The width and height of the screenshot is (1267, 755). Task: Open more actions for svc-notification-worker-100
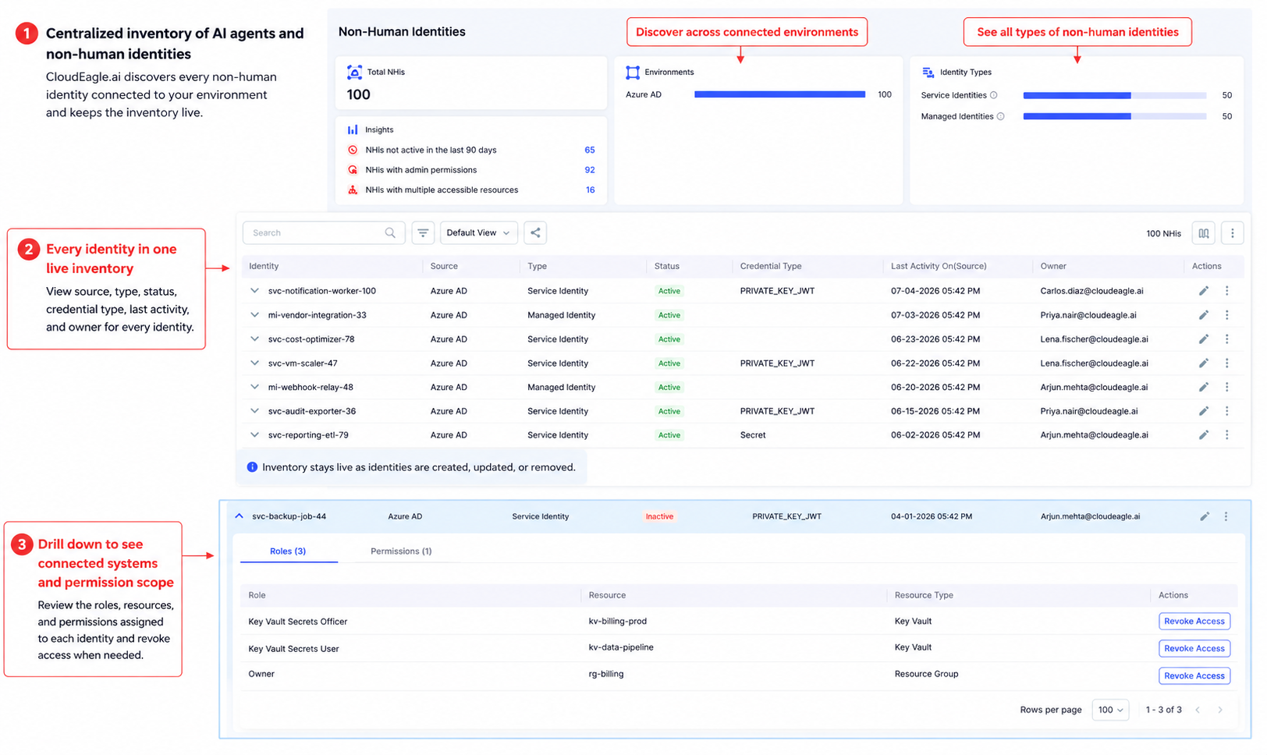(1226, 291)
